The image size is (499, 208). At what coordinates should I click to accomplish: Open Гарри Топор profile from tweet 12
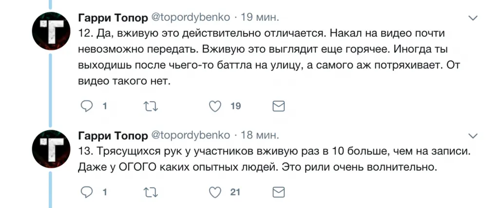click(x=113, y=18)
